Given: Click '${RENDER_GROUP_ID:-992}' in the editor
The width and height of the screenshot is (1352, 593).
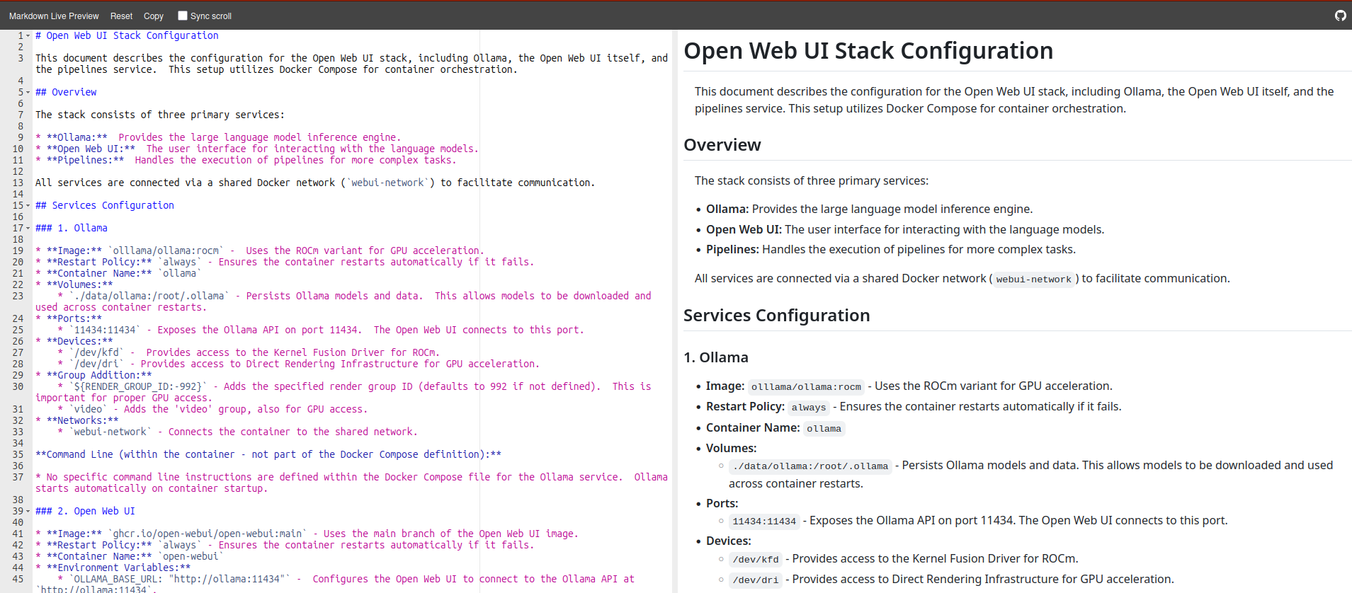Looking at the screenshot, I should coord(138,386).
